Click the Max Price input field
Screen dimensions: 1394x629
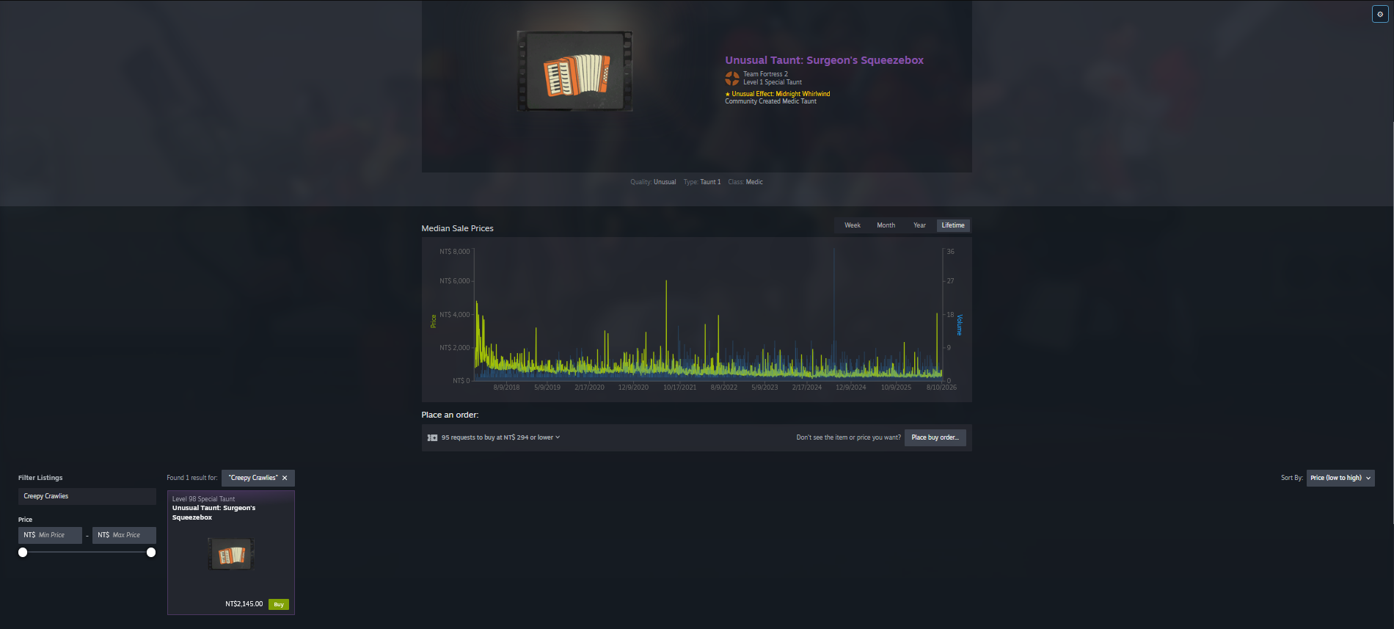(124, 535)
